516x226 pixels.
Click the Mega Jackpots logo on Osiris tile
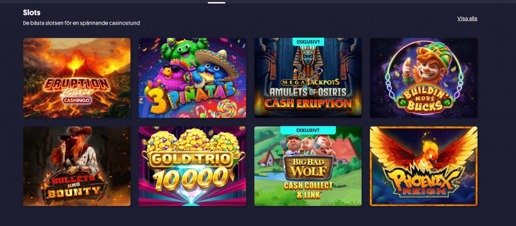coord(308,82)
